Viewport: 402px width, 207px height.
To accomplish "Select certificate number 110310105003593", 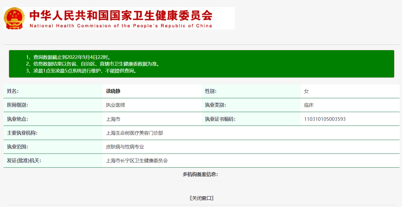I will (325, 119).
